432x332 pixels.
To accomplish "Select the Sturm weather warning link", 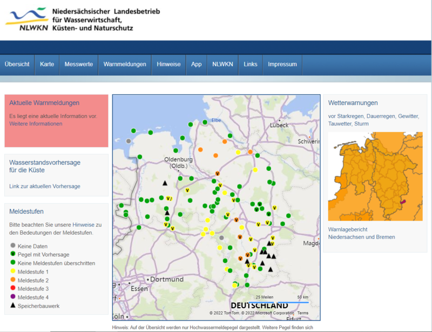I will click(x=362, y=124).
